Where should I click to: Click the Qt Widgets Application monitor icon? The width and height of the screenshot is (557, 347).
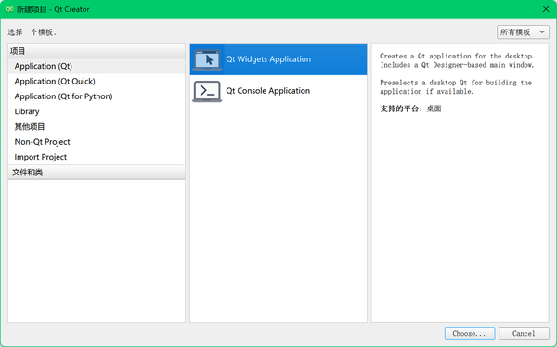tap(207, 59)
